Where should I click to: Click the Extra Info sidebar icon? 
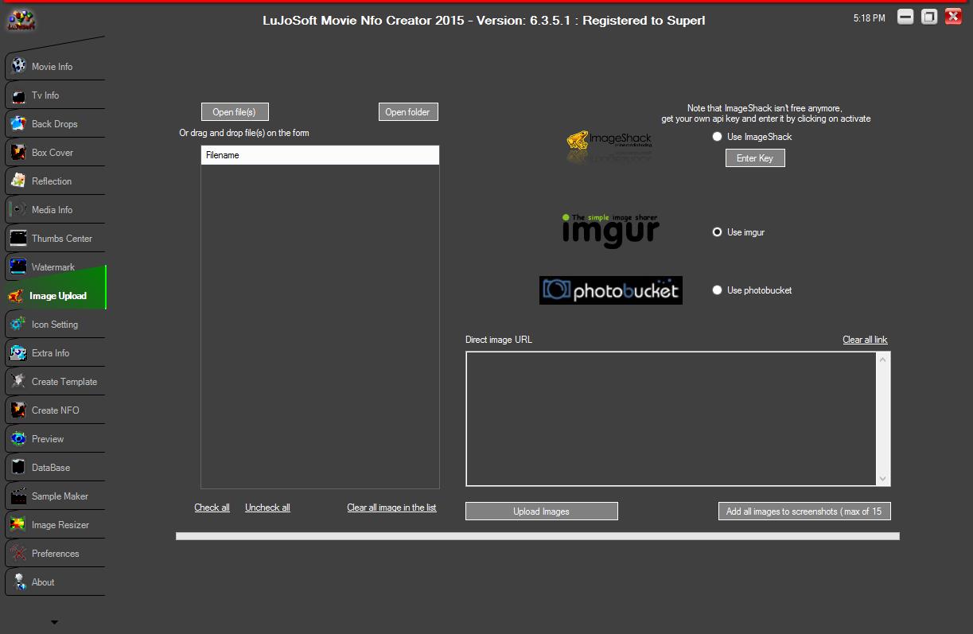(18, 353)
